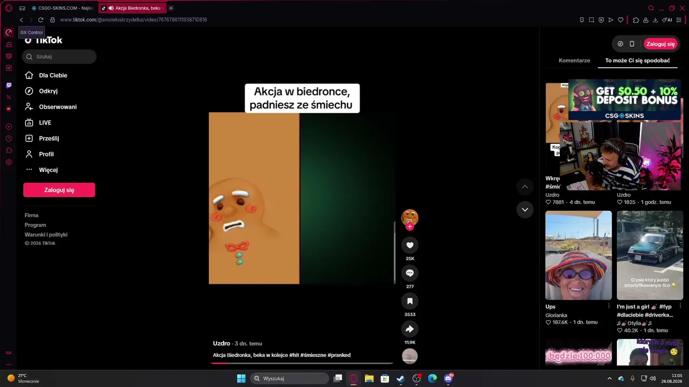Screen dimensions: 689x387
Task: Open the Opera downloads icon
Action: tap(655, 20)
